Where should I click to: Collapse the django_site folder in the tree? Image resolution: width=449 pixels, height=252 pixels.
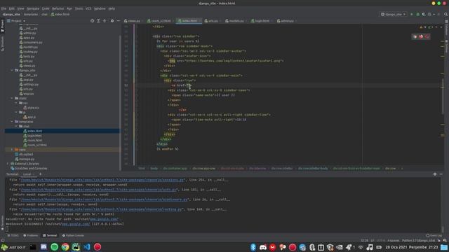click(12, 70)
